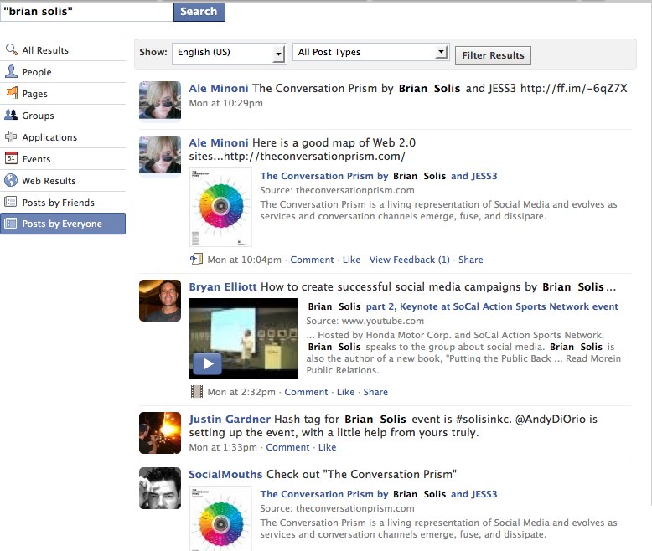Select Posts by Friends in sidebar
652x551 pixels.
tap(63, 203)
